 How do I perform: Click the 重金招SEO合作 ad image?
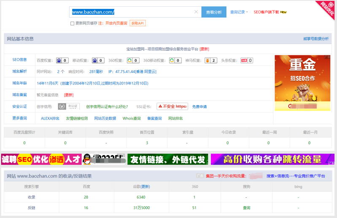pyautogui.click(x=302, y=83)
